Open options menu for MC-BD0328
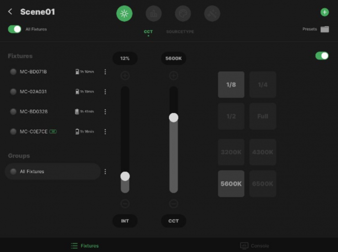Viewport: 338px width, 252px height. click(x=105, y=112)
